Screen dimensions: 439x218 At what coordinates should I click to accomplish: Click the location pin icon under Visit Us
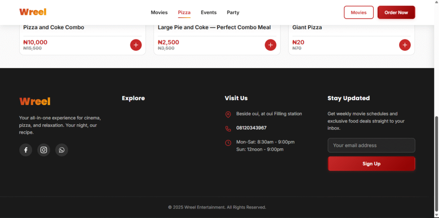[228, 114]
